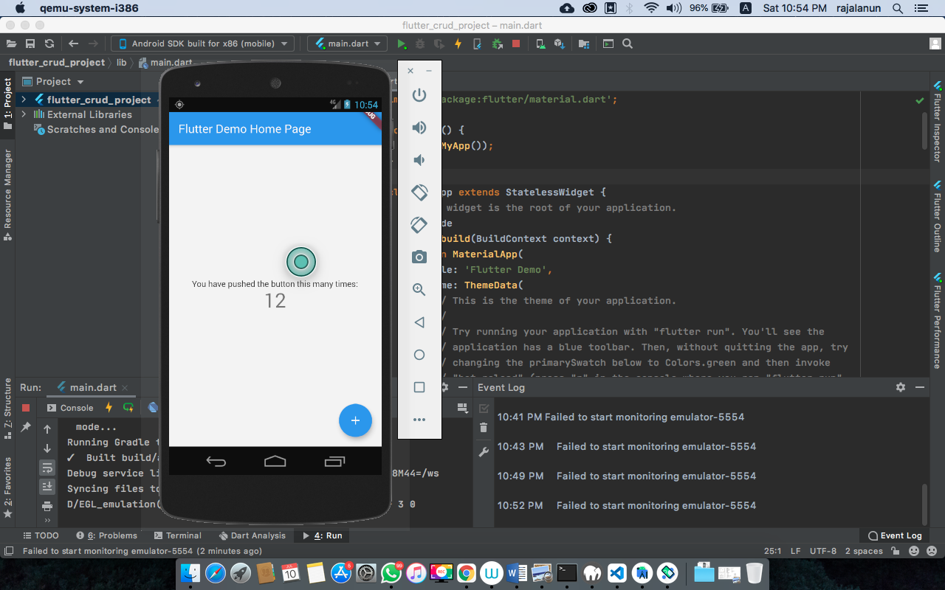Navigate back with left arrow toolbar icon
This screenshot has width=945, height=590.
(73, 44)
